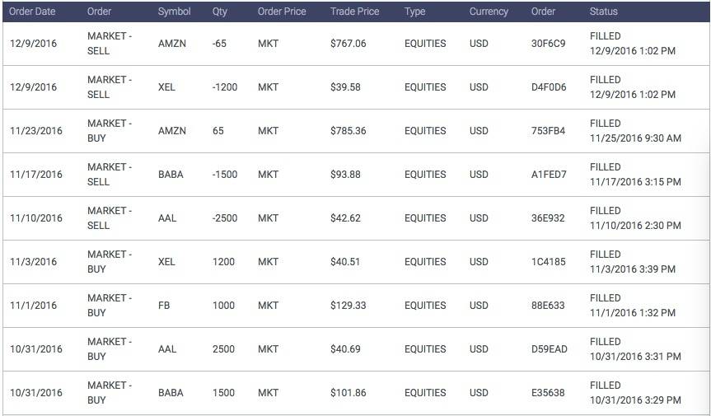The image size is (711, 416).
Task: Open order ID E35638
Action: point(548,393)
